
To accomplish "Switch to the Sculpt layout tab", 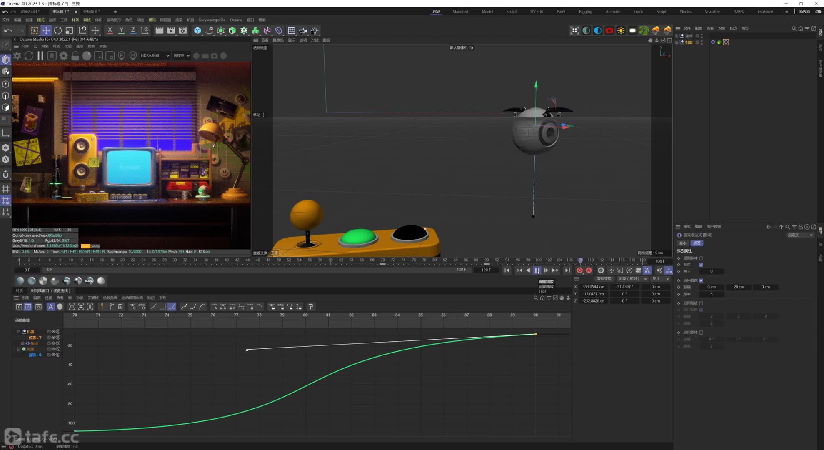I will coord(511,12).
